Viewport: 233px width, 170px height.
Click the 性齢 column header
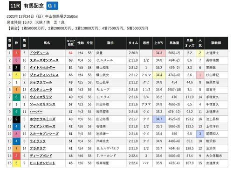click(81, 43)
